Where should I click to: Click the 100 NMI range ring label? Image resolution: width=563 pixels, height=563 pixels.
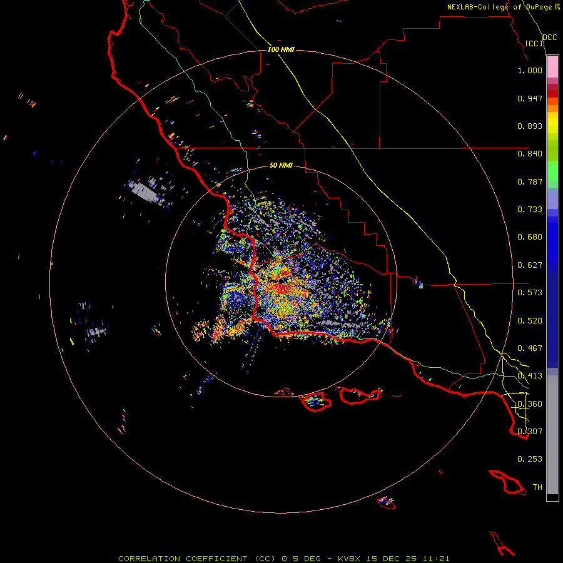pos(281,49)
